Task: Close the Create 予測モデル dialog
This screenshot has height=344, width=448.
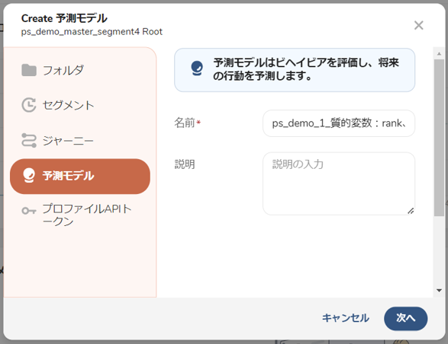Action: click(x=418, y=25)
